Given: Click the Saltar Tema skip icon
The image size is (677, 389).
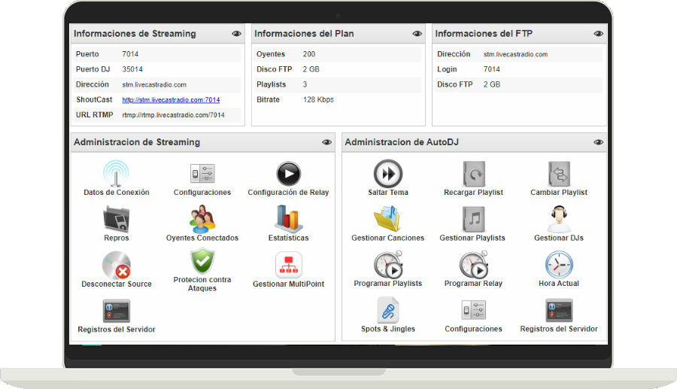Looking at the screenshot, I should tap(388, 174).
